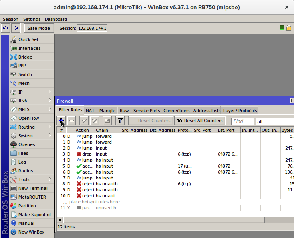This screenshot has width=294, height=238.
Task: Toggle the Safe Mode button
Action: (x=39, y=28)
